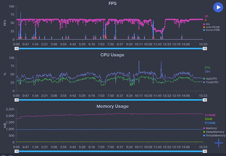The width and height of the screenshot is (226, 156).
Task: Grab the left handle of FPS range slider
Action: (x=17, y=48)
